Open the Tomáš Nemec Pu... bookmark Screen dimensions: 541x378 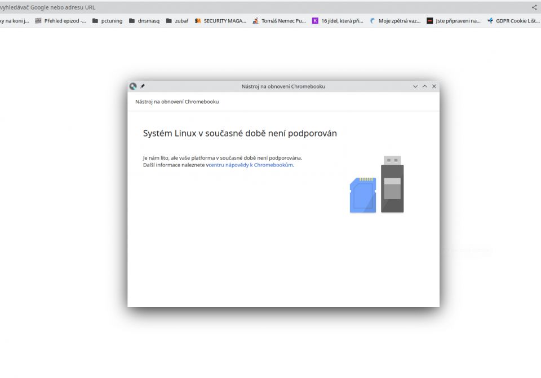pyautogui.click(x=279, y=21)
